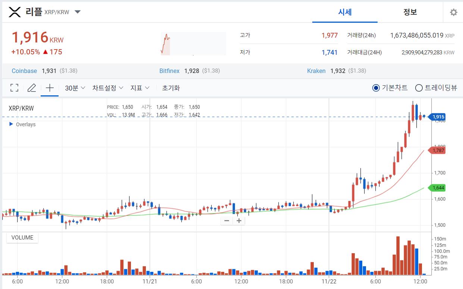Select the 기본차트 radio button

[x=376, y=88]
